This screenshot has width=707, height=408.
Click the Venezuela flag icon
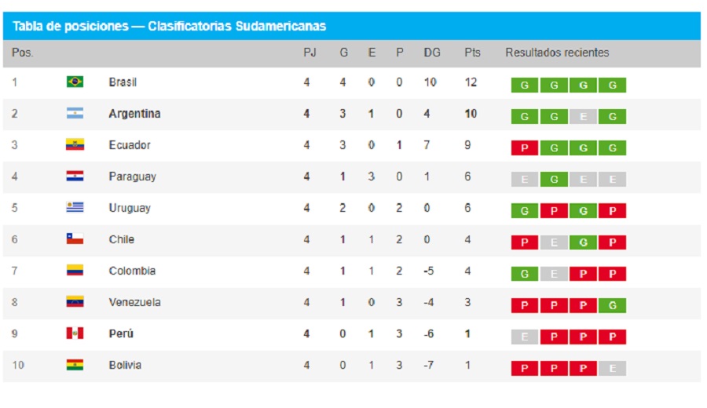[75, 302]
